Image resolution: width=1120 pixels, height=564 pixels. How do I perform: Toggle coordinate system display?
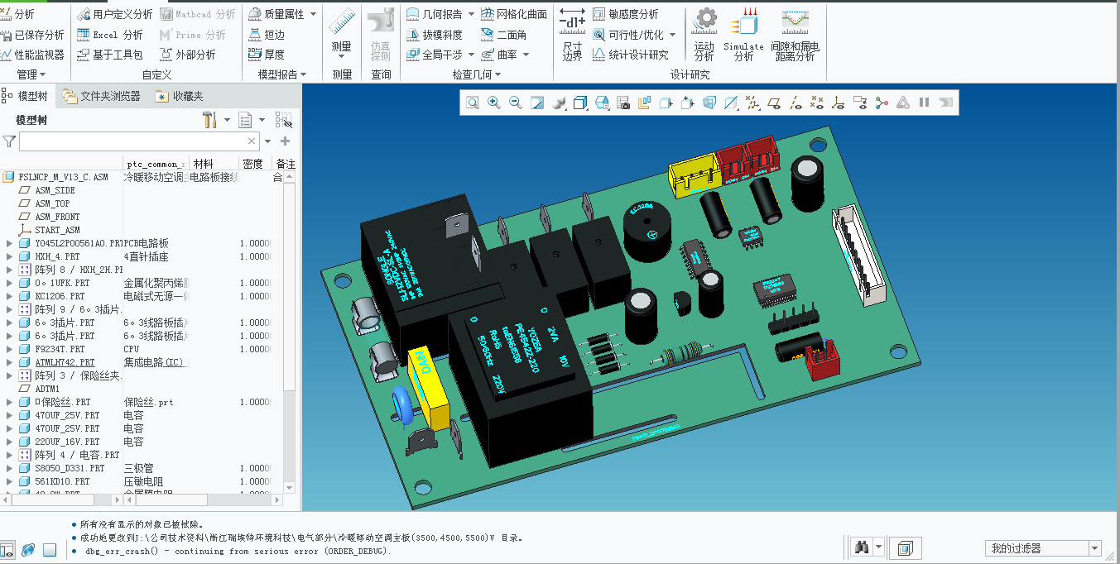pyautogui.click(x=839, y=103)
